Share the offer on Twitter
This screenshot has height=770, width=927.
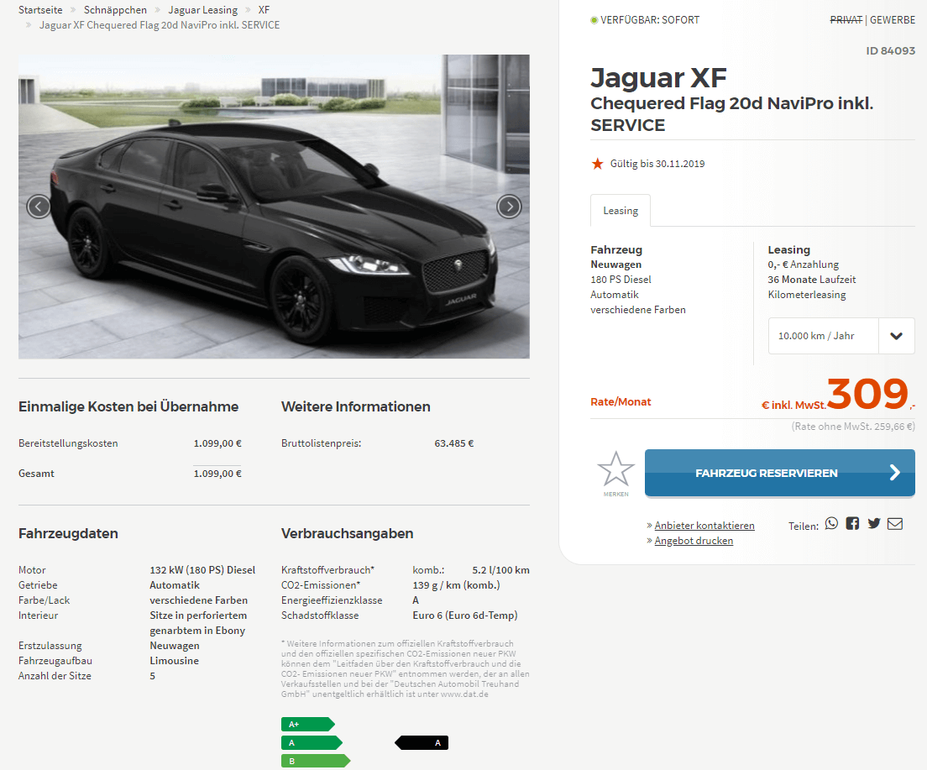click(874, 523)
